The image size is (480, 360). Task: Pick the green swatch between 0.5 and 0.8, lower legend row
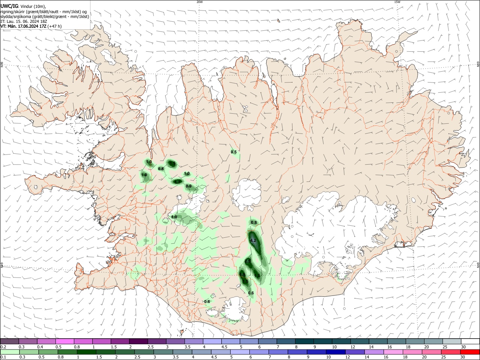[x=48, y=352]
